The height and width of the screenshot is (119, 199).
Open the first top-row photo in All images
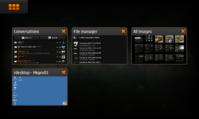coord(139,39)
